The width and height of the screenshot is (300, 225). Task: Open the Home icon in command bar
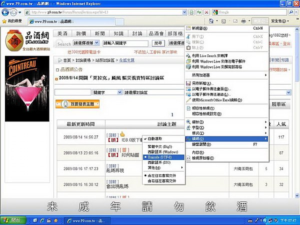(211, 21)
